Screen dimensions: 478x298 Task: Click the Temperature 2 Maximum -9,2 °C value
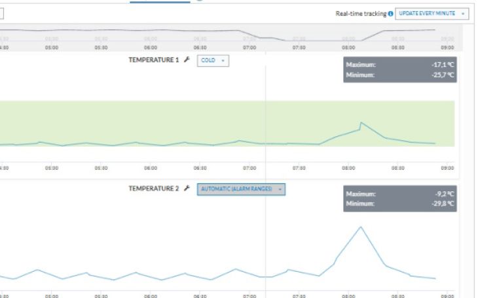(x=444, y=194)
